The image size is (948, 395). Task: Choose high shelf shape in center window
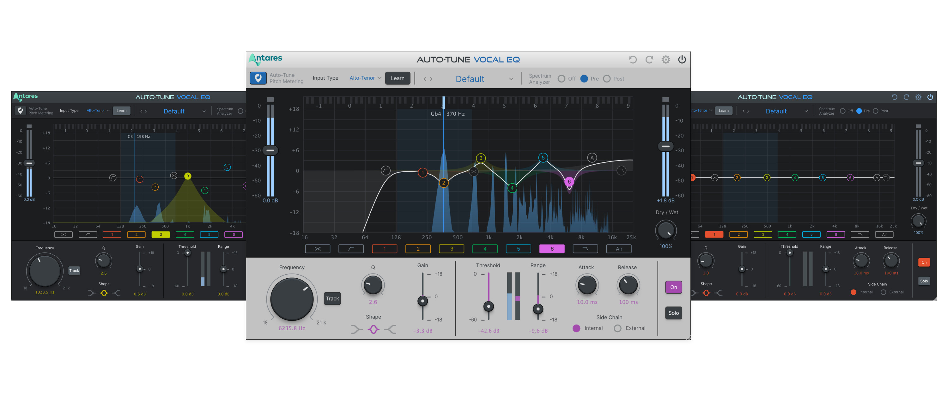390,329
